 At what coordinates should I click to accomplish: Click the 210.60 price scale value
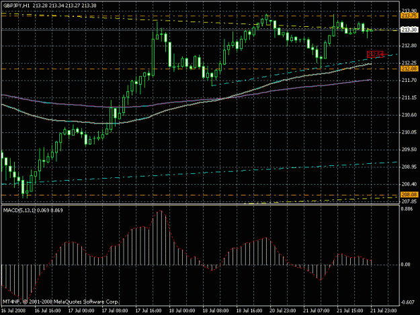coord(409,115)
